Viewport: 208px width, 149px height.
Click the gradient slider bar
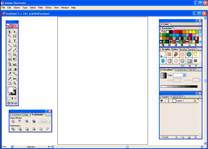click(179, 86)
